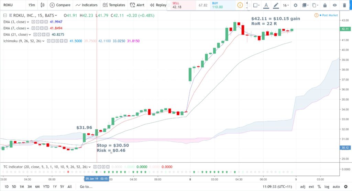Open the dashed rectangle template dropdown
This screenshot has height=191, width=352.
(256, 5)
